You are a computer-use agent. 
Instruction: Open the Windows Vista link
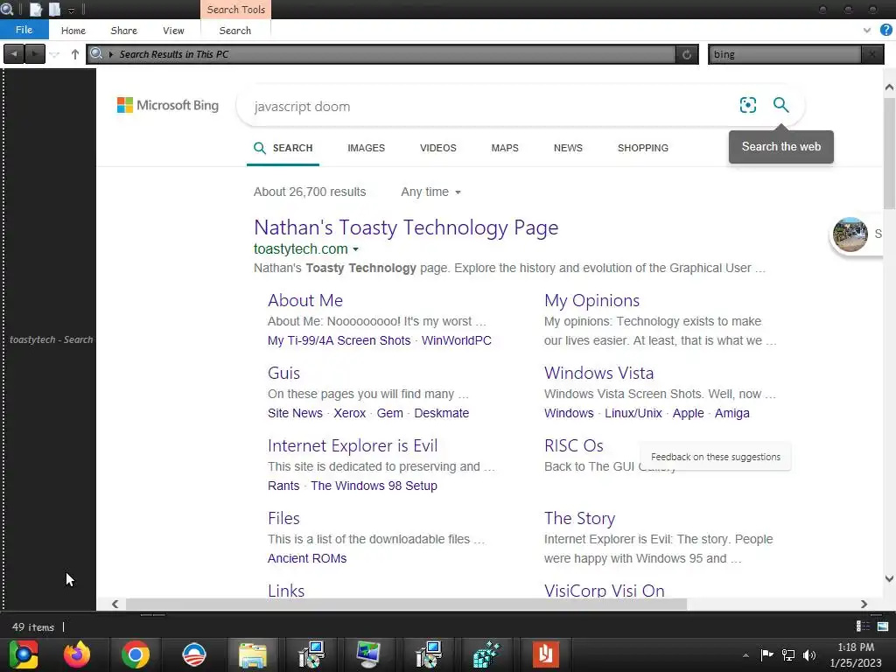[598, 373]
